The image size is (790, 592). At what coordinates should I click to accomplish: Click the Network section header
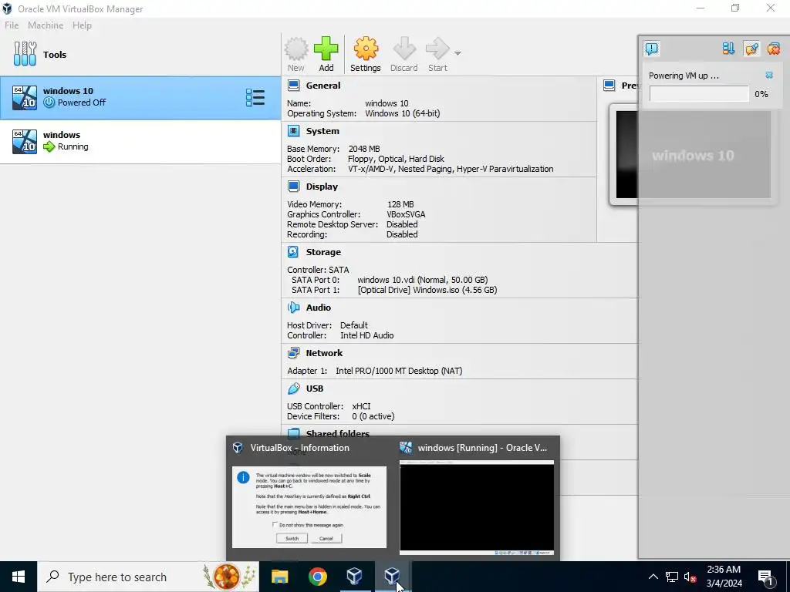coord(324,353)
